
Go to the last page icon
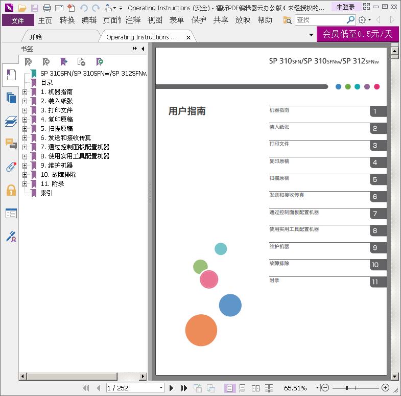coord(184,388)
